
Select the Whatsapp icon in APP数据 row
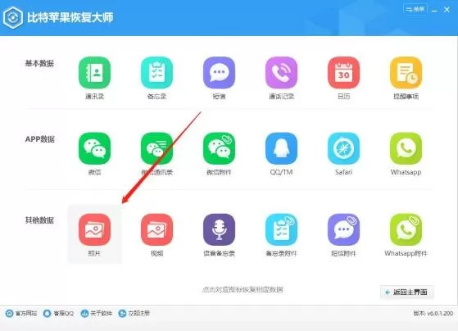click(x=406, y=148)
